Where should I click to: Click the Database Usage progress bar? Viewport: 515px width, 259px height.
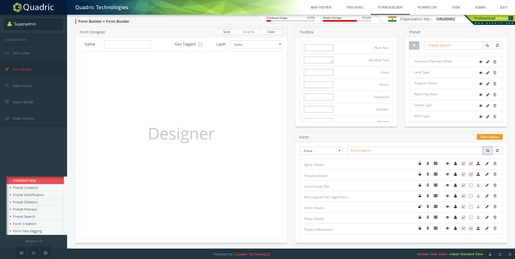[290, 21]
